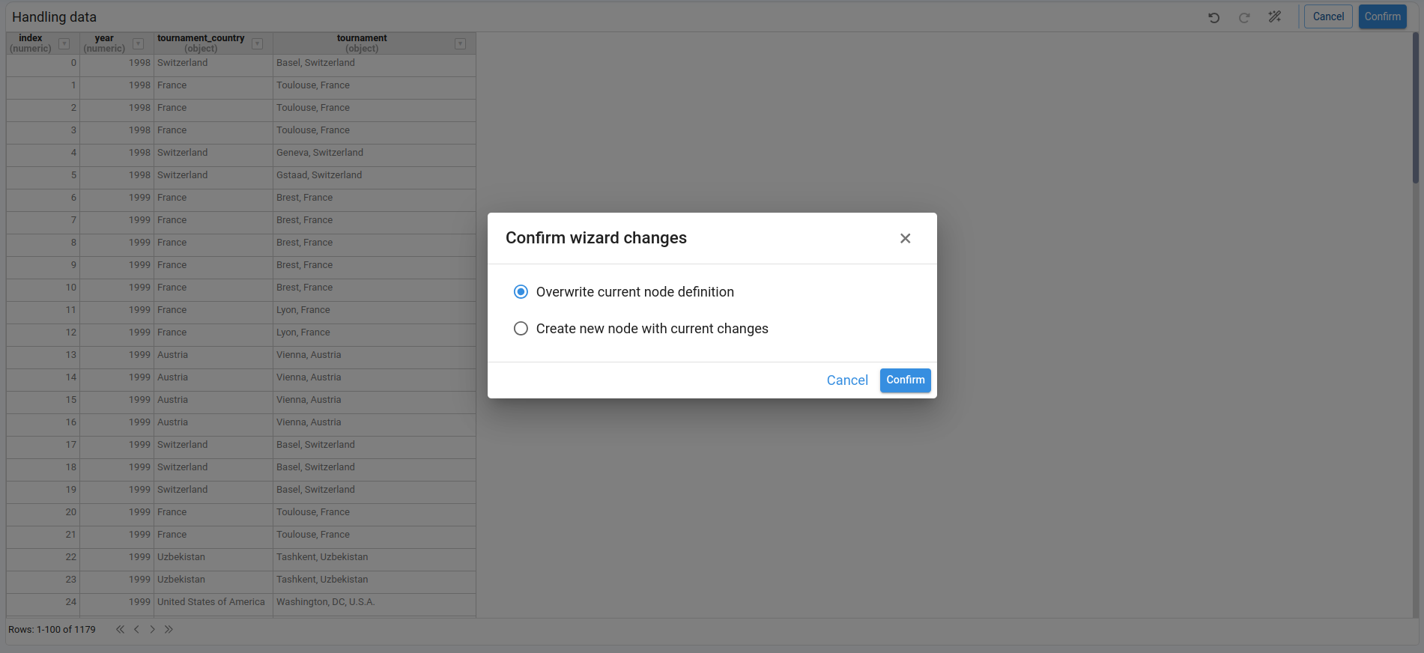Select Create new node with current changes
Image resolution: width=1424 pixels, height=653 pixels.
click(x=521, y=329)
